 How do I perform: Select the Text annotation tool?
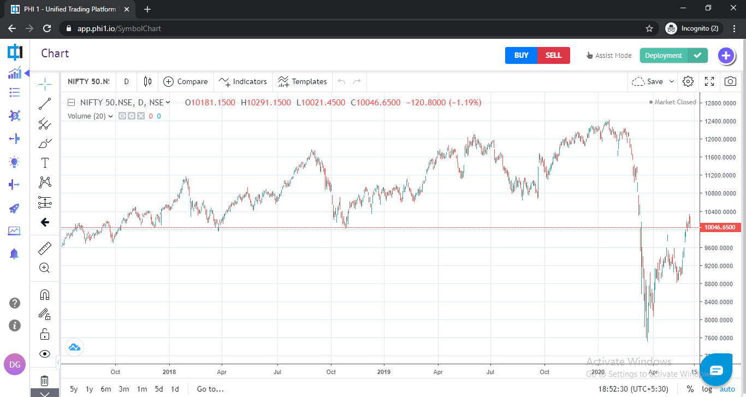[x=45, y=163]
